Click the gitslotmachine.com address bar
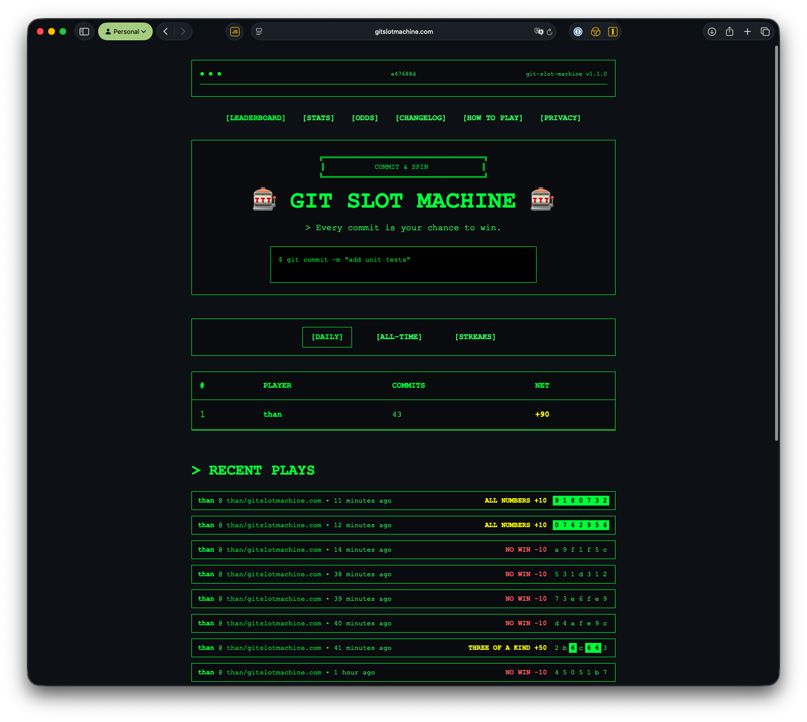Viewport: 807px width, 722px height. pos(403,31)
